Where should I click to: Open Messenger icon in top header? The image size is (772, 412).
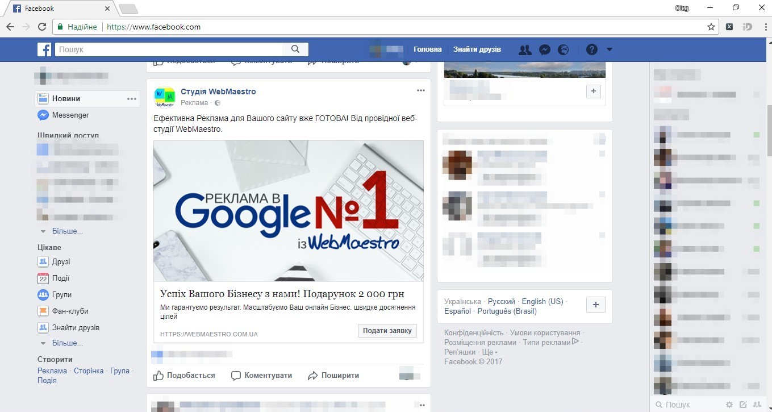pos(544,49)
